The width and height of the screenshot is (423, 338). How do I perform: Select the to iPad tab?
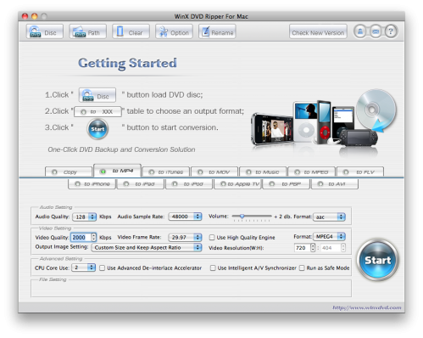pyautogui.click(x=141, y=184)
